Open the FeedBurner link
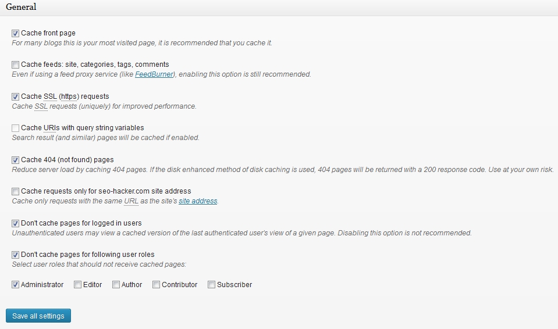 coord(154,74)
